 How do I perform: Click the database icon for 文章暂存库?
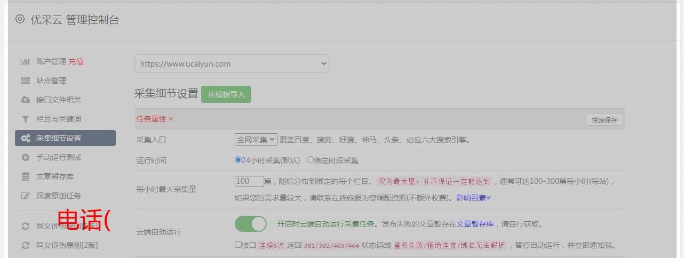point(25,176)
